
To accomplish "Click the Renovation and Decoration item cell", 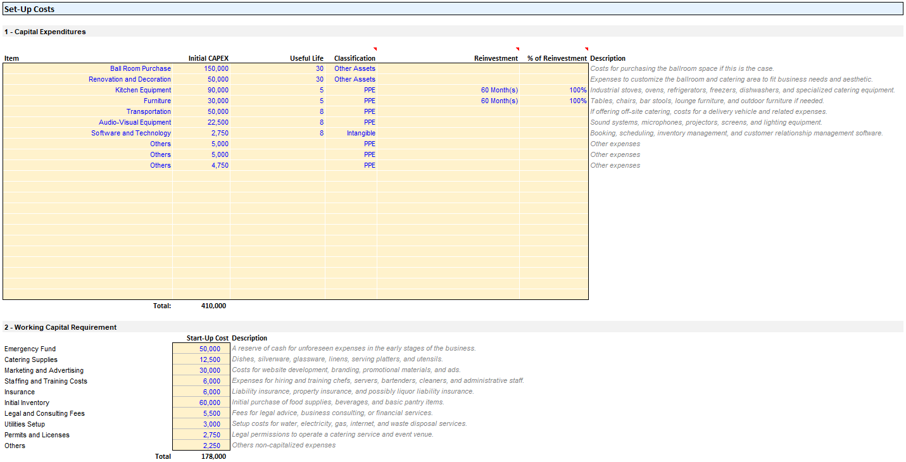I will click(x=130, y=79).
